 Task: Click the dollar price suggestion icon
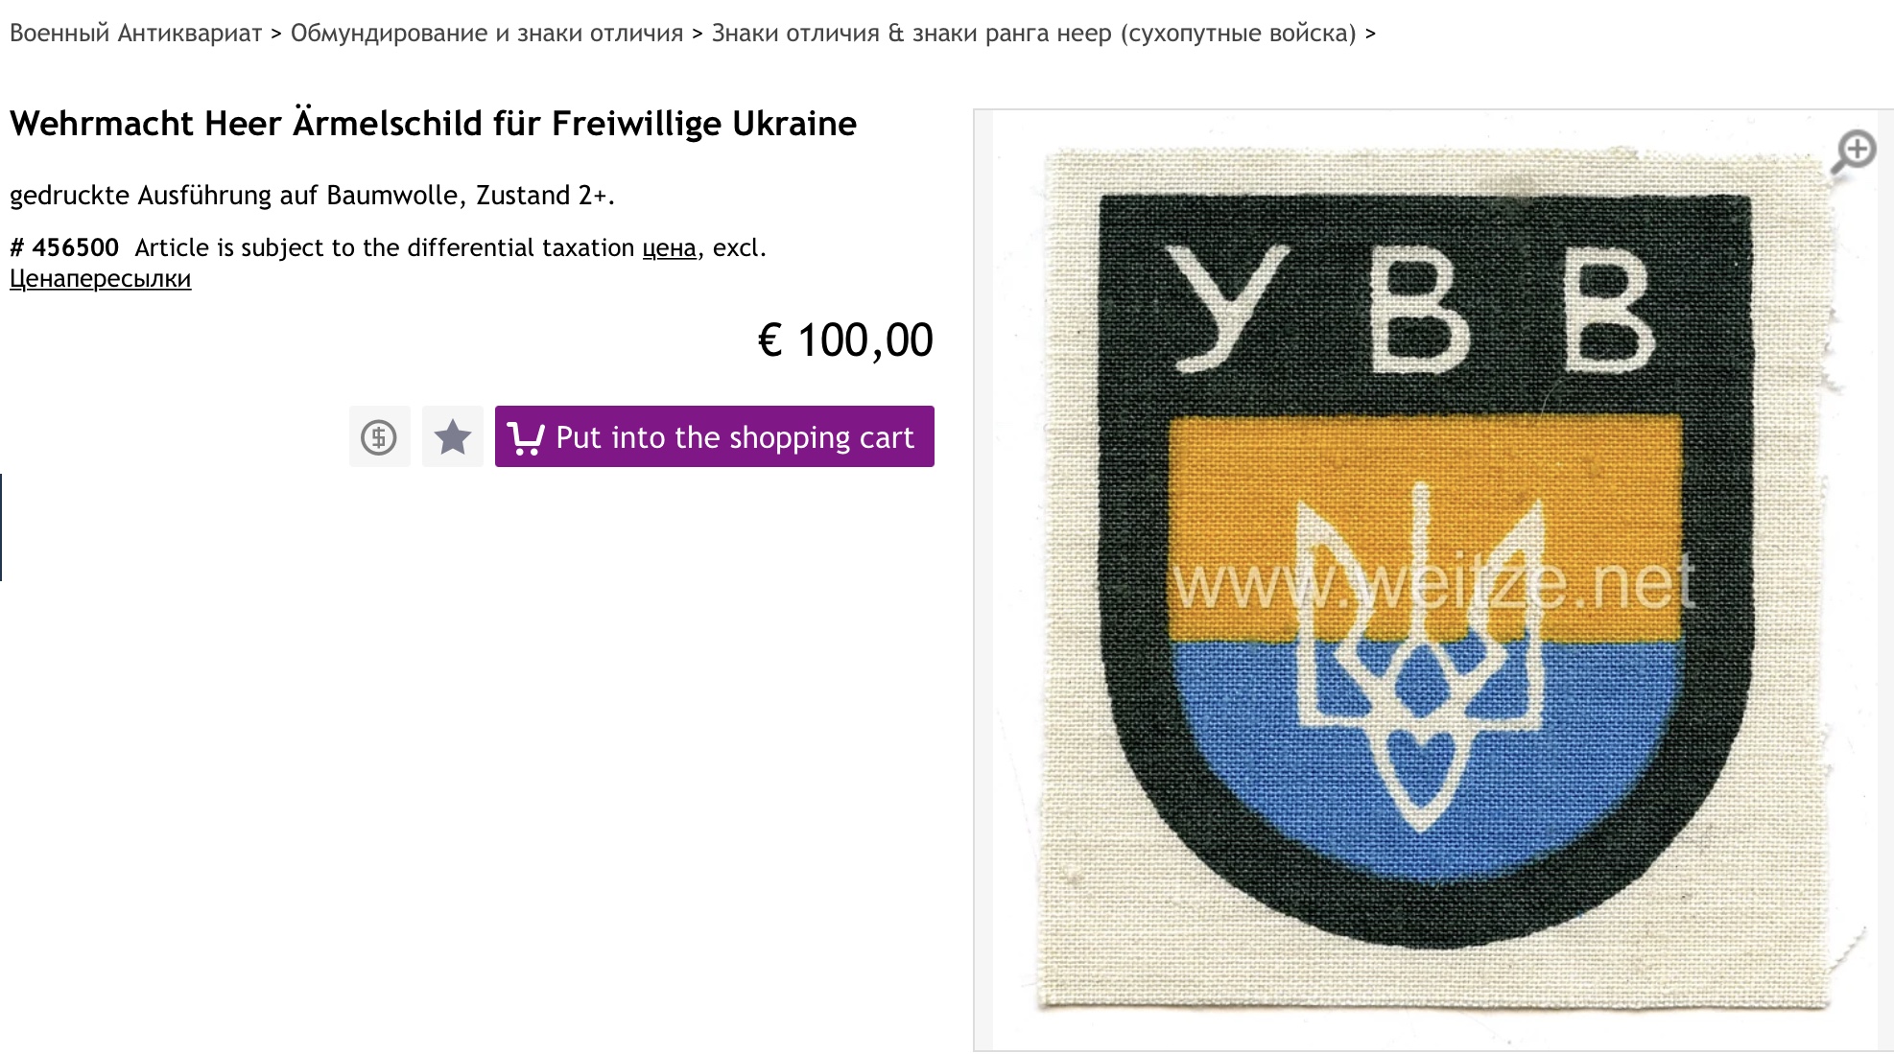(x=379, y=436)
